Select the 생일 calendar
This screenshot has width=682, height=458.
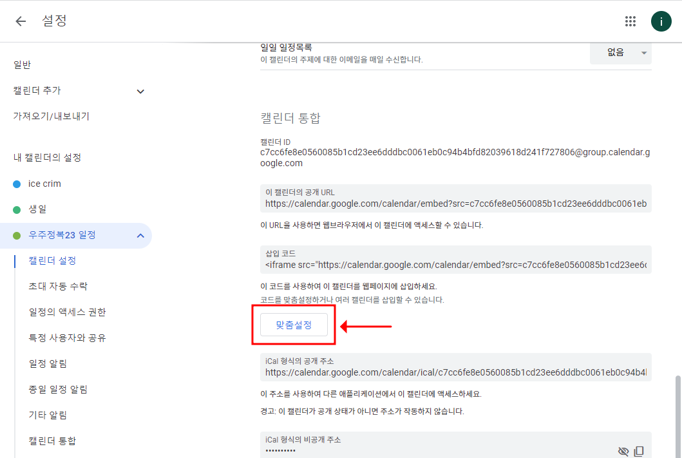click(37, 209)
